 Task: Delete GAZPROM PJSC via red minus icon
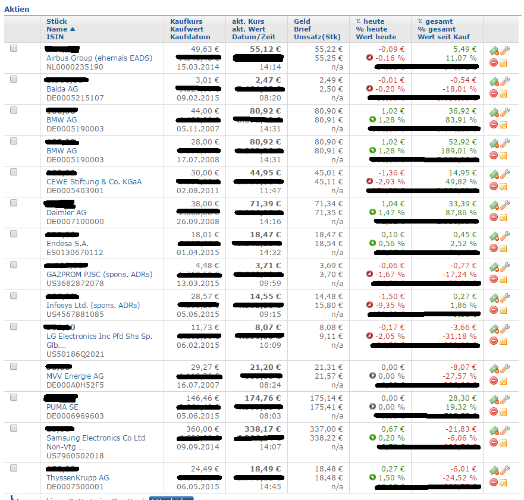point(494,279)
